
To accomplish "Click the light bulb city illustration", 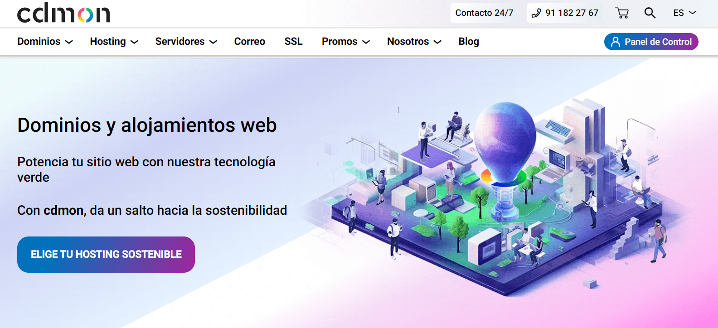I will [494, 195].
